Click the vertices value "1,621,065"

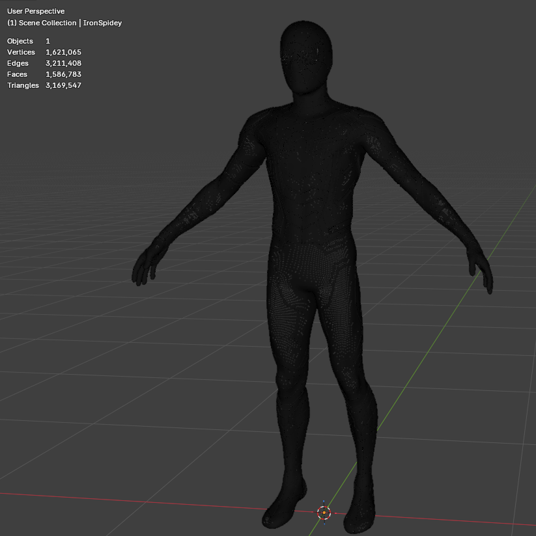(63, 52)
